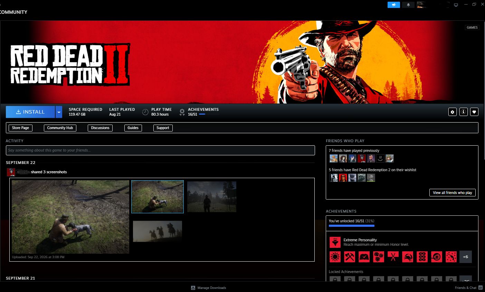The height and width of the screenshot is (292, 485).
Task: Click the profile avatar in the title bar
Action: tap(421, 5)
